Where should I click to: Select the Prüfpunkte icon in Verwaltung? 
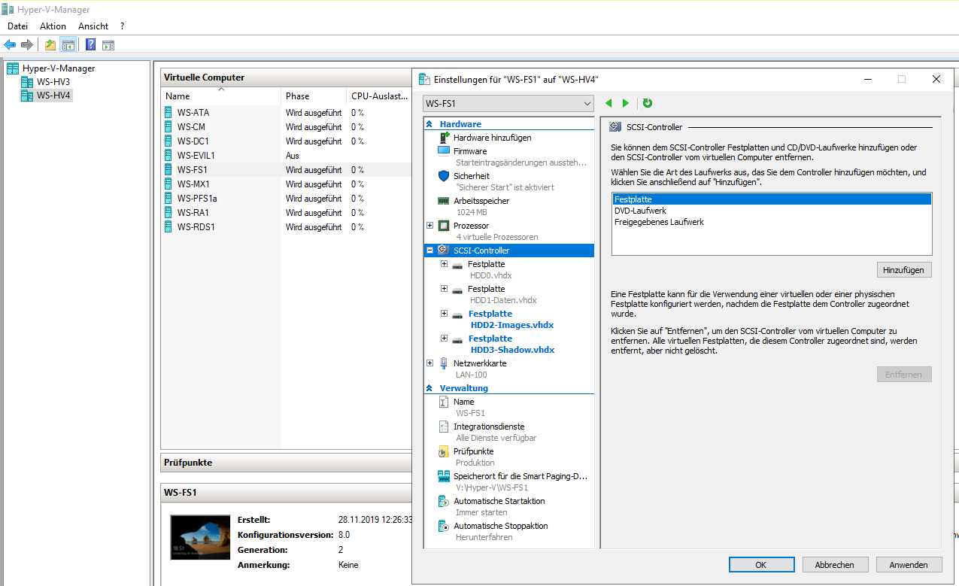pos(444,451)
